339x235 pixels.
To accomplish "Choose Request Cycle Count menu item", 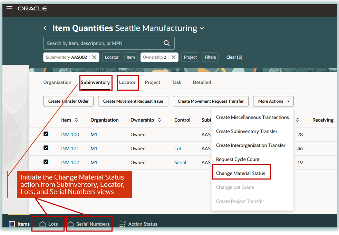I will [252, 160].
